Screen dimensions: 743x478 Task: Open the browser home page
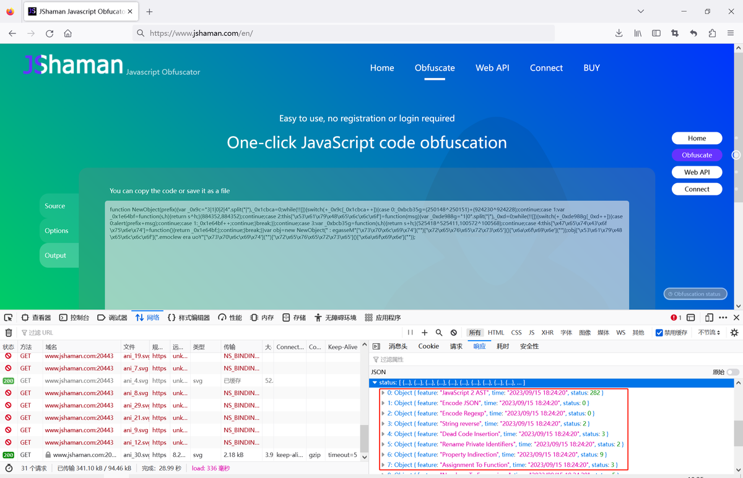(68, 33)
